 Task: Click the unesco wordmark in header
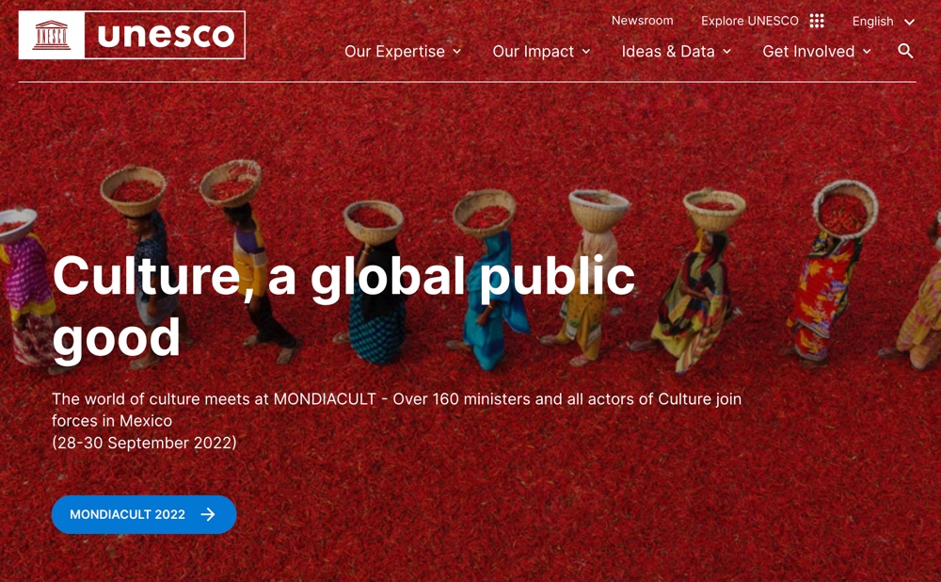tap(166, 36)
